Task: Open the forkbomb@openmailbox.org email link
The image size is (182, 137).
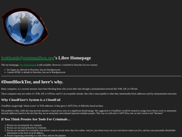Action: point(28,58)
